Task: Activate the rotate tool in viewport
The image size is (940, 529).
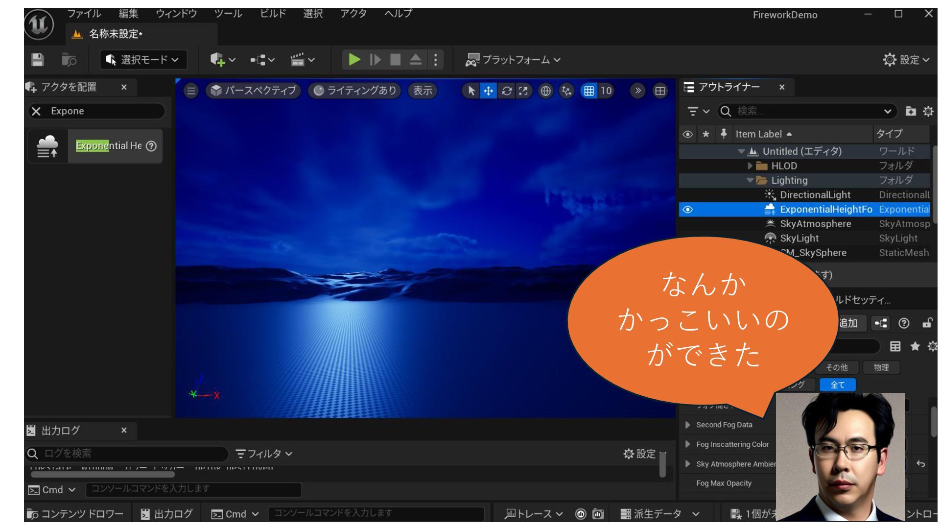Action: (x=507, y=91)
